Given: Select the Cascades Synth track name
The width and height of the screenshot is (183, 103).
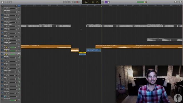Looking at the screenshot, I should tap(7, 42).
